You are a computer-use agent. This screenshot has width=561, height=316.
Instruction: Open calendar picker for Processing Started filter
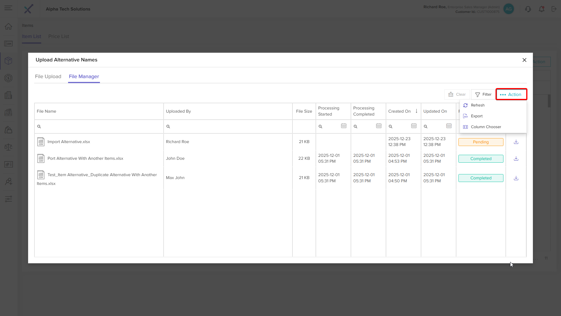344,126
